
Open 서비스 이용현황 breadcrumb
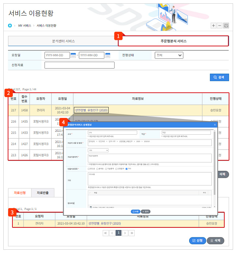46,26
